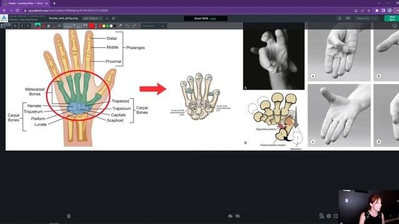399x224 pixels.
Task: Click the split-view icon next to the home icon
Action: 348,18
